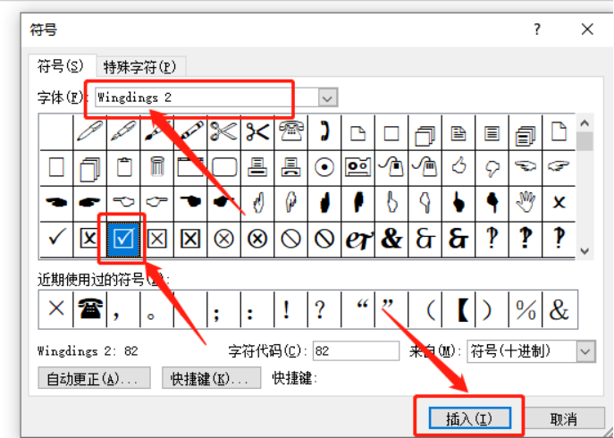Select the rounded rectangle symbol
The image size is (614, 438).
(224, 168)
